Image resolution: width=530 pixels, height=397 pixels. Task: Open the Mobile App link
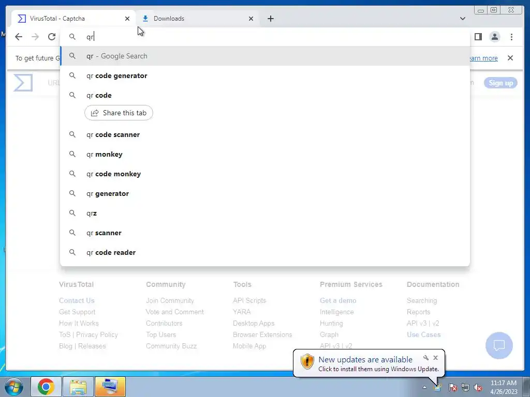(249, 346)
